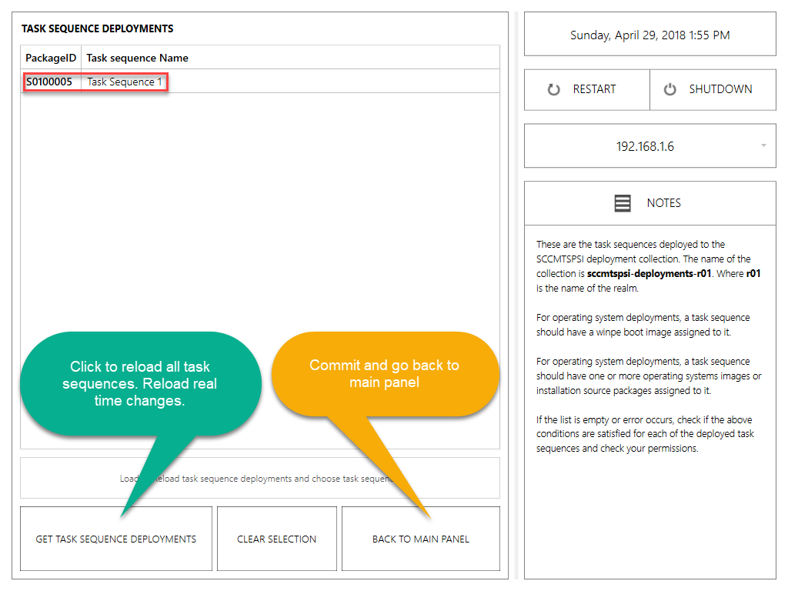Click the orange Commit and go back callout
Viewport: 788px width, 591px height.
tap(384, 374)
